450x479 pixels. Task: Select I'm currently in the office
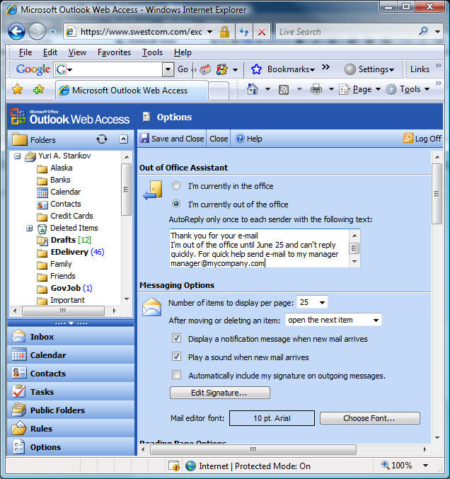pyautogui.click(x=176, y=185)
